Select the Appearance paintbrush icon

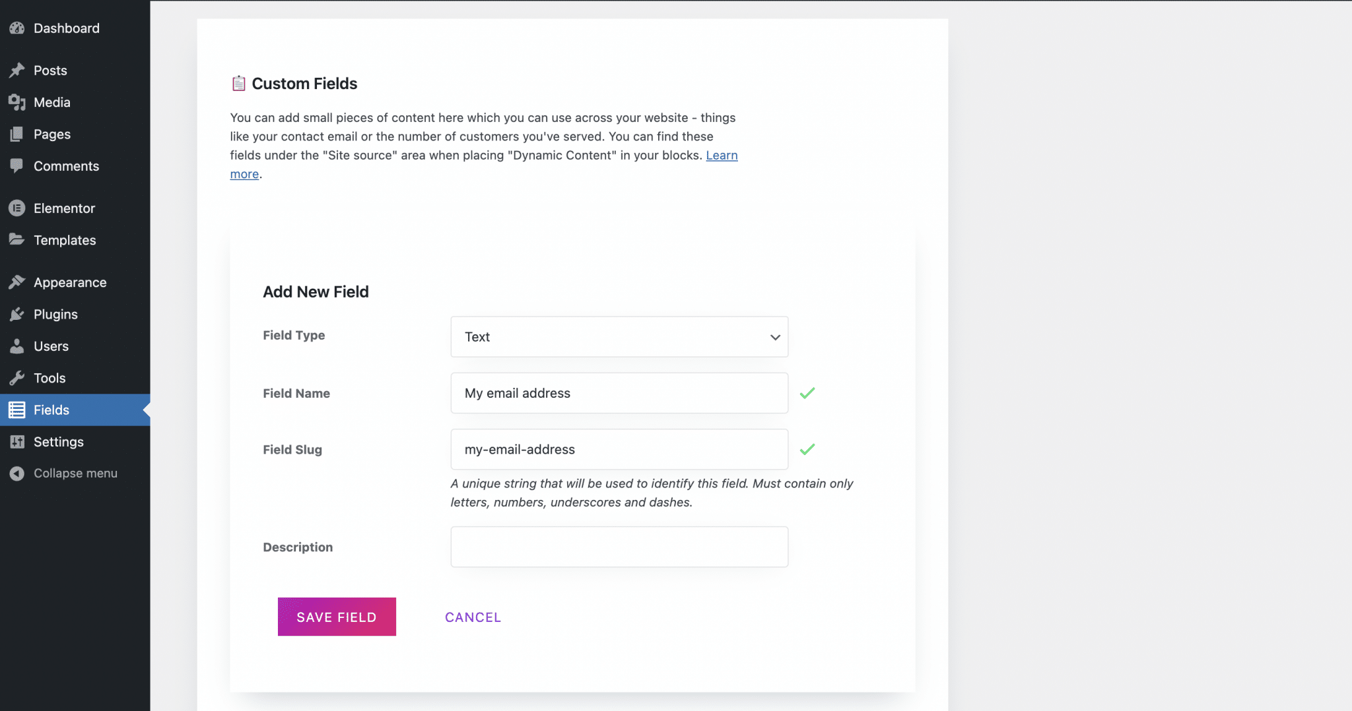pos(17,282)
